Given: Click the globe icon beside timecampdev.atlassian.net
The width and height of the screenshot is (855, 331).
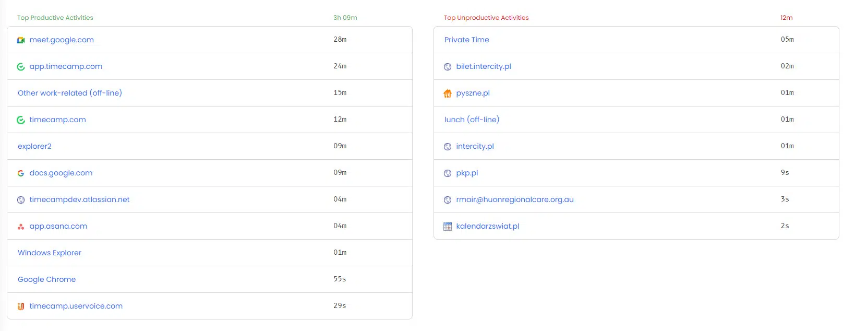Looking at the screenshot, I should coord(21,200).
